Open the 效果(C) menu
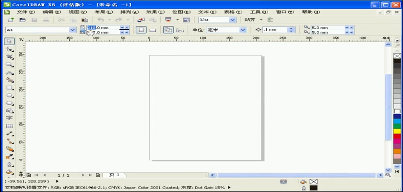The image size is (403, 192). (155, 12)
